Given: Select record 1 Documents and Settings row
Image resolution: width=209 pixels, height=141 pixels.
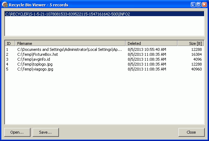Looking at the screenshot, I should (x=104, y=49).
